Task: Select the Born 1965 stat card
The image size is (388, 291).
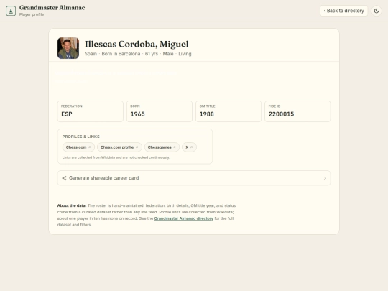Action: point(160,111)
